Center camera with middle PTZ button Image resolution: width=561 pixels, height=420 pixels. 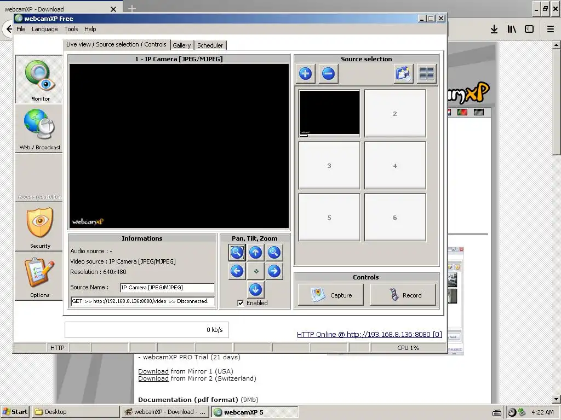tap(255, 271)
